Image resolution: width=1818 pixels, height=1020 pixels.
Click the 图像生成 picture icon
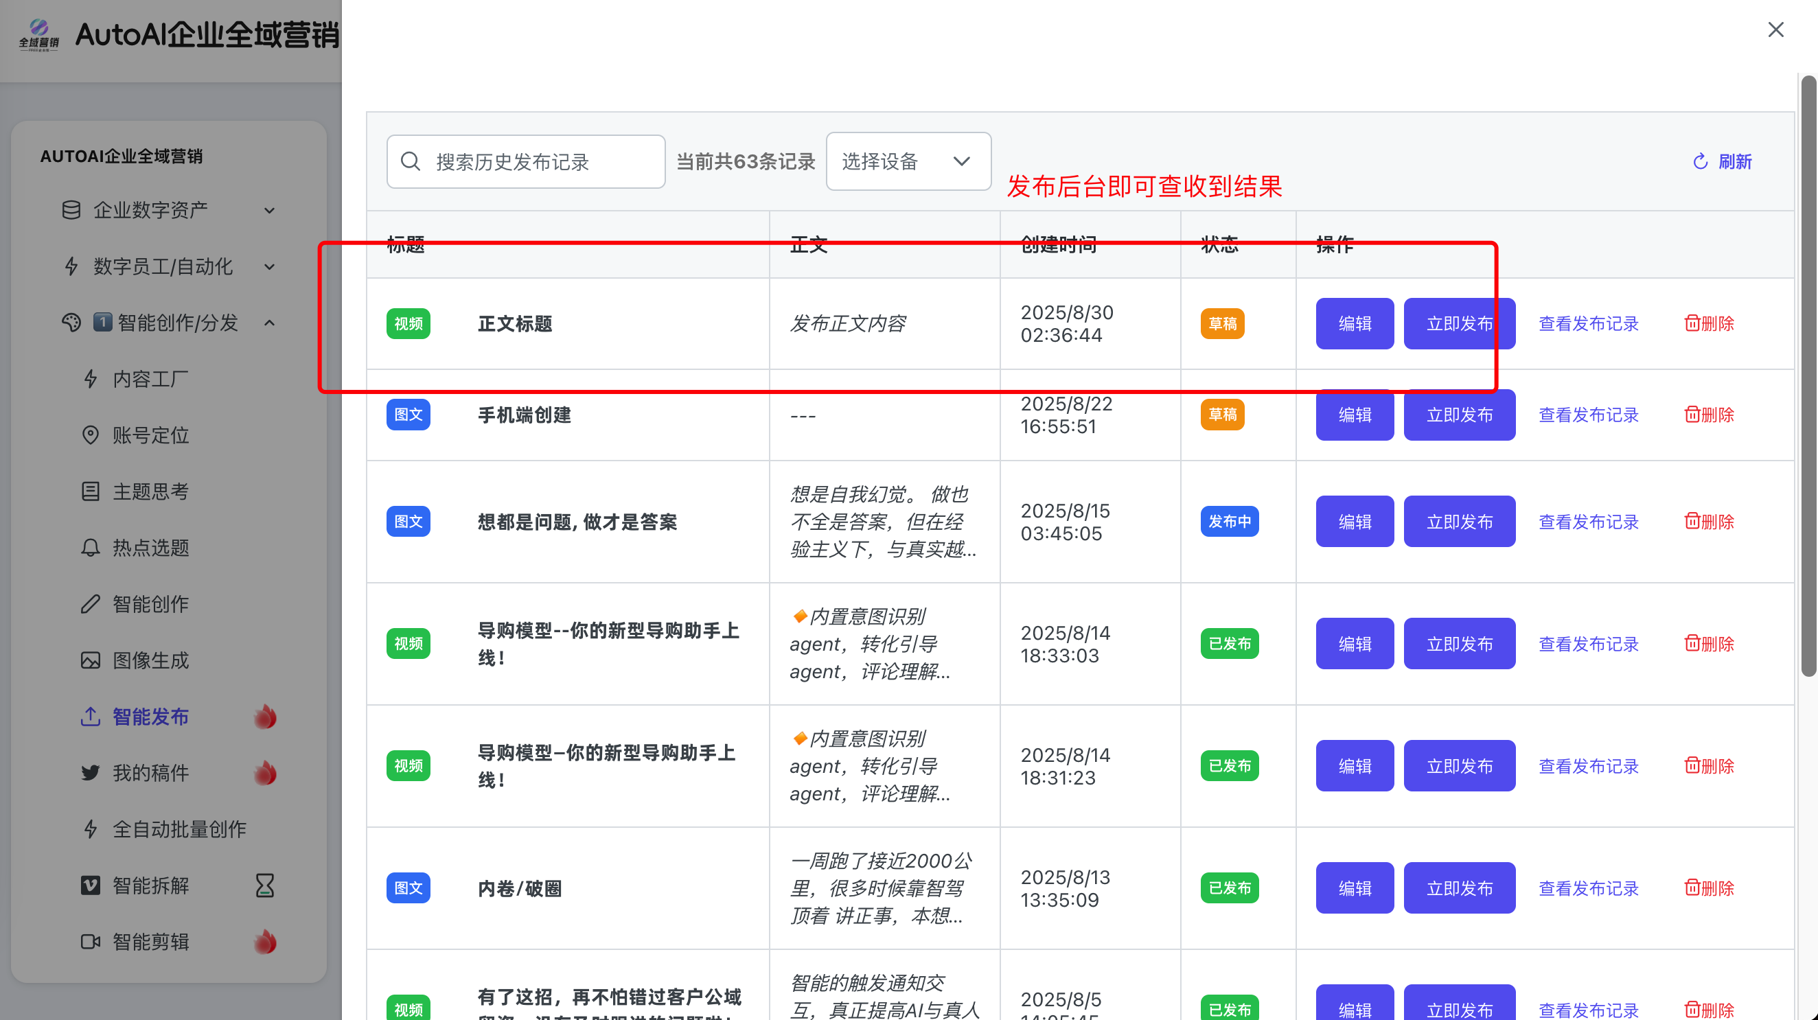click(91, 660)
